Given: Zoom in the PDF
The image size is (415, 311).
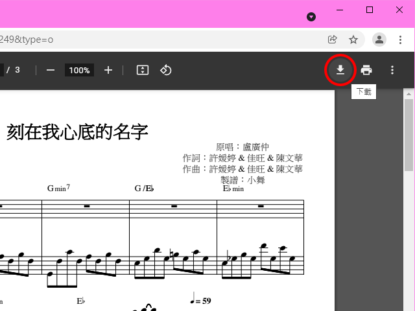Looking at the screenshot, I should tap(108, 70).
